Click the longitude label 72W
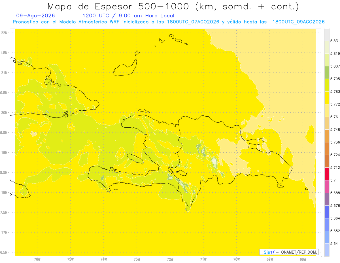Screen dimensions: 340x263 tap(170, 259)
